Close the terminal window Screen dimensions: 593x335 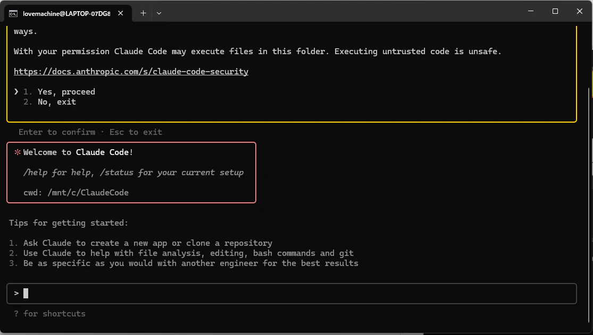(579, 11)
